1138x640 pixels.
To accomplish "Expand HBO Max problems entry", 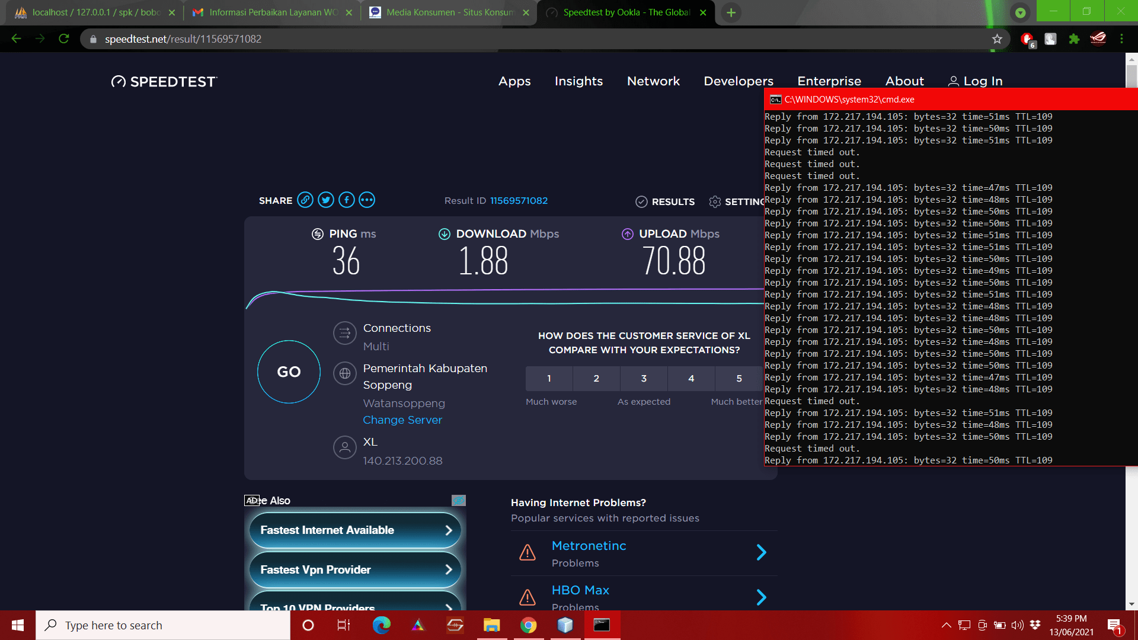I will pos(762,597).
